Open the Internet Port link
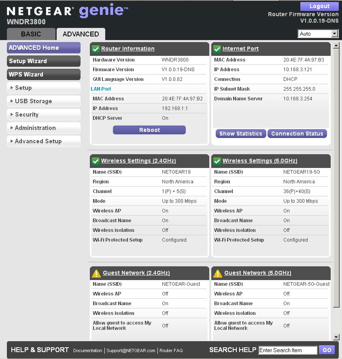The image size is (342, 359). tap(240, 49)
